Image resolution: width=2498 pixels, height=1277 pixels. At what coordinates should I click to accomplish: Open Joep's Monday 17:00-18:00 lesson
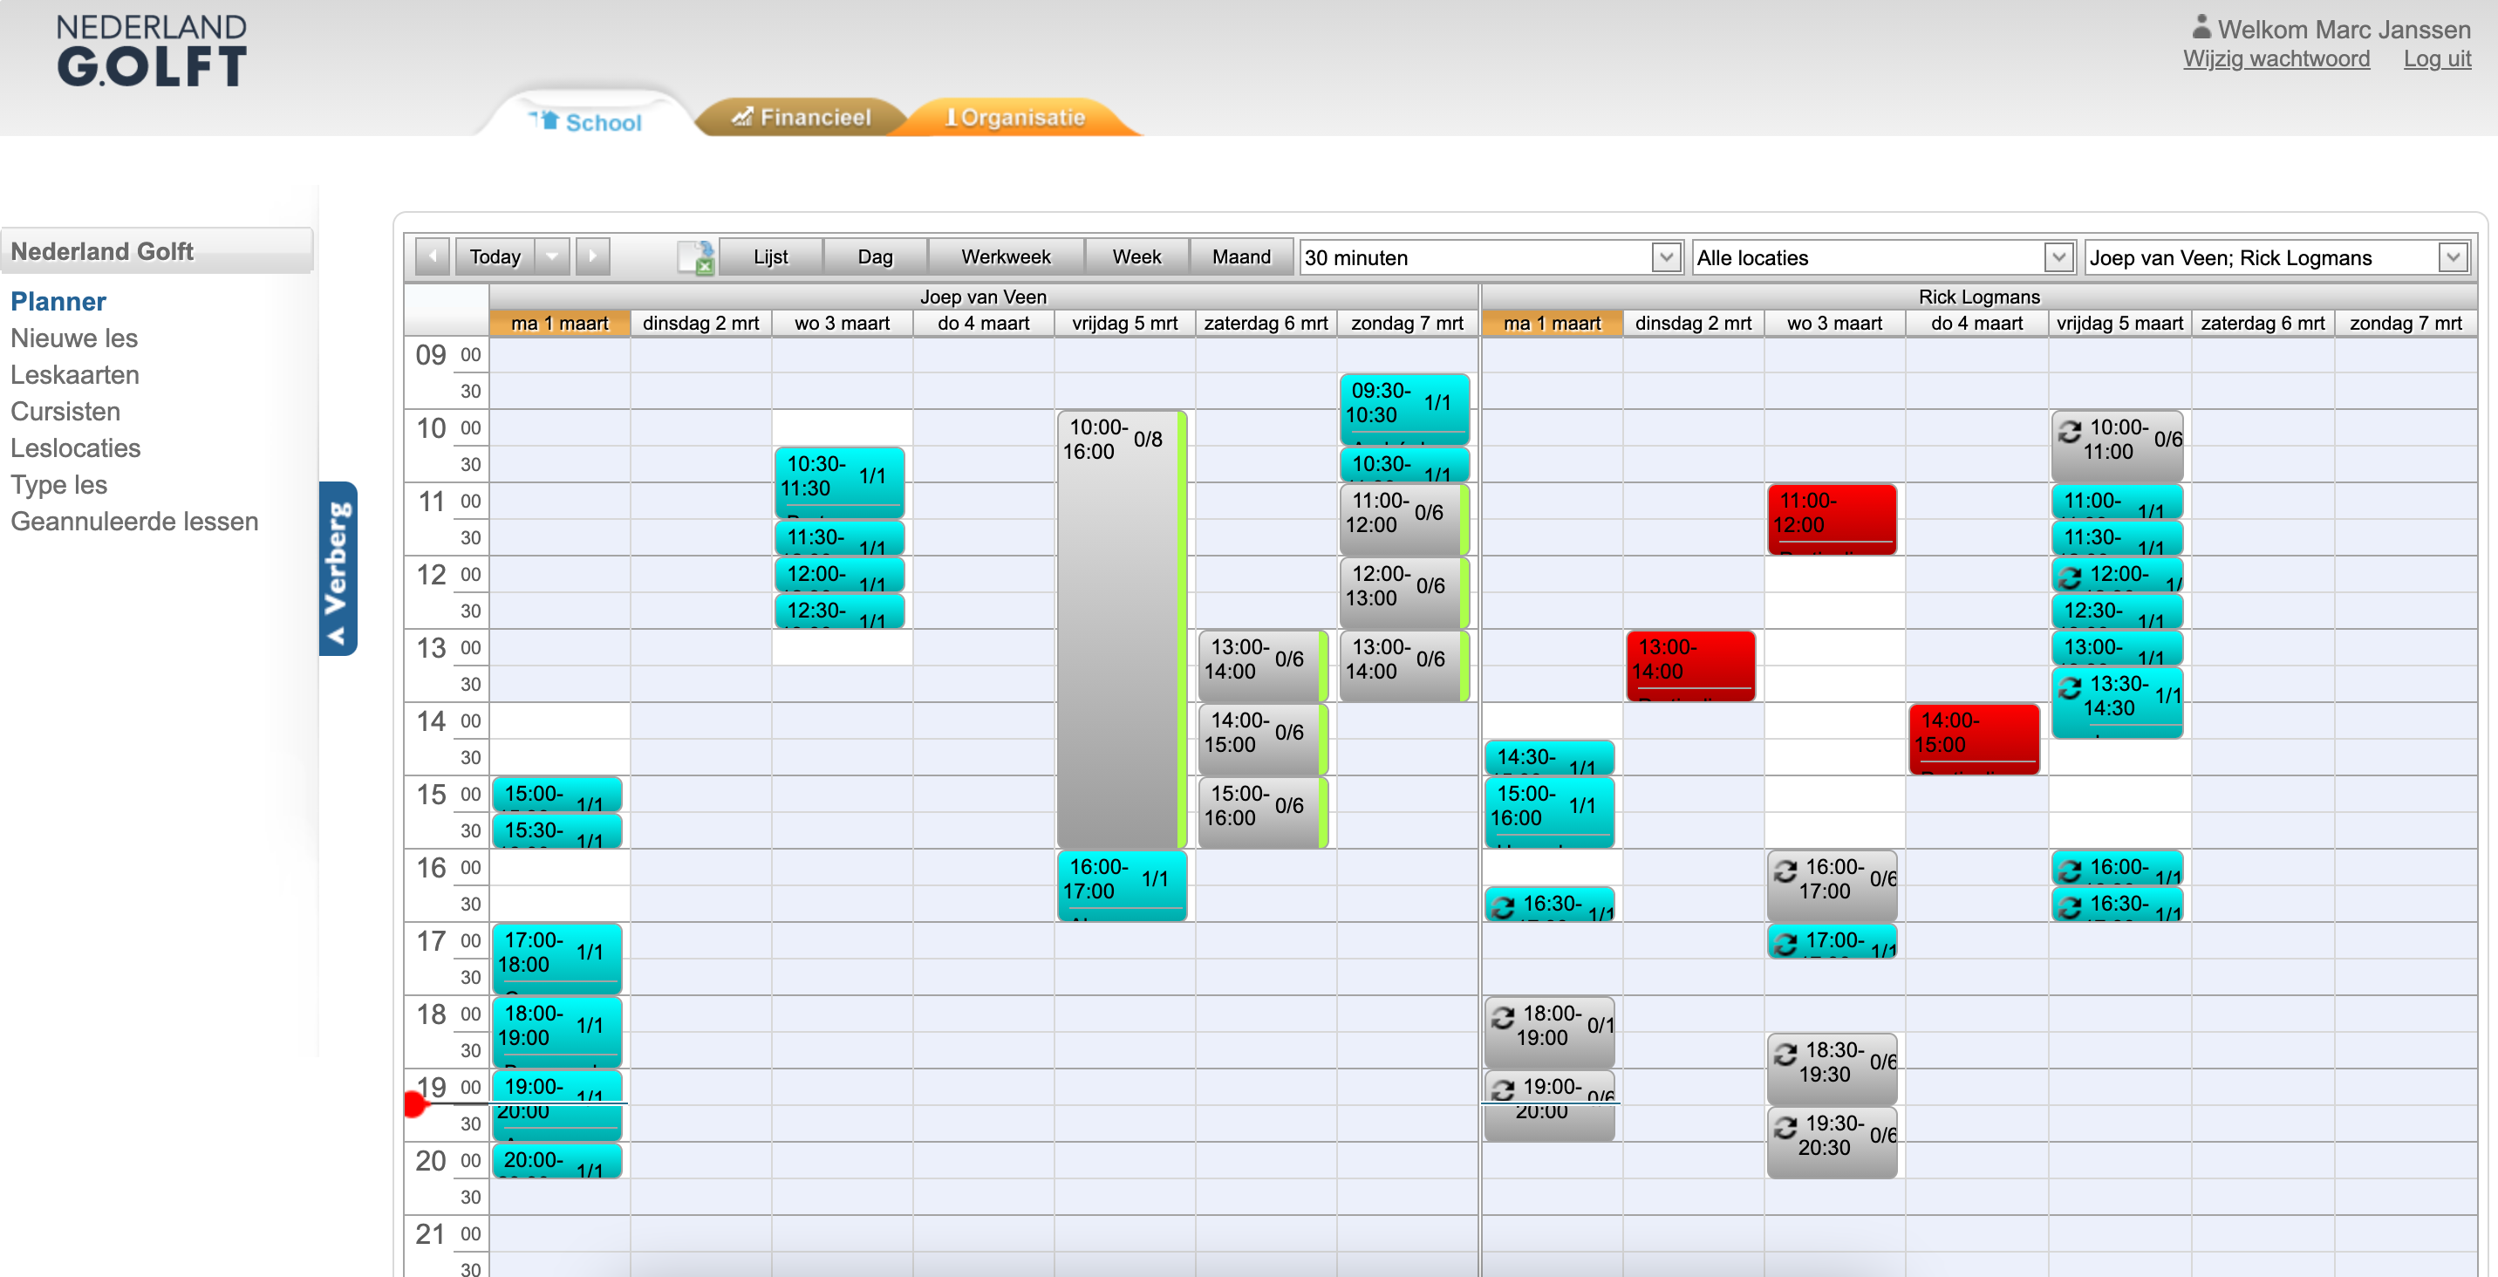pos(556,959)
